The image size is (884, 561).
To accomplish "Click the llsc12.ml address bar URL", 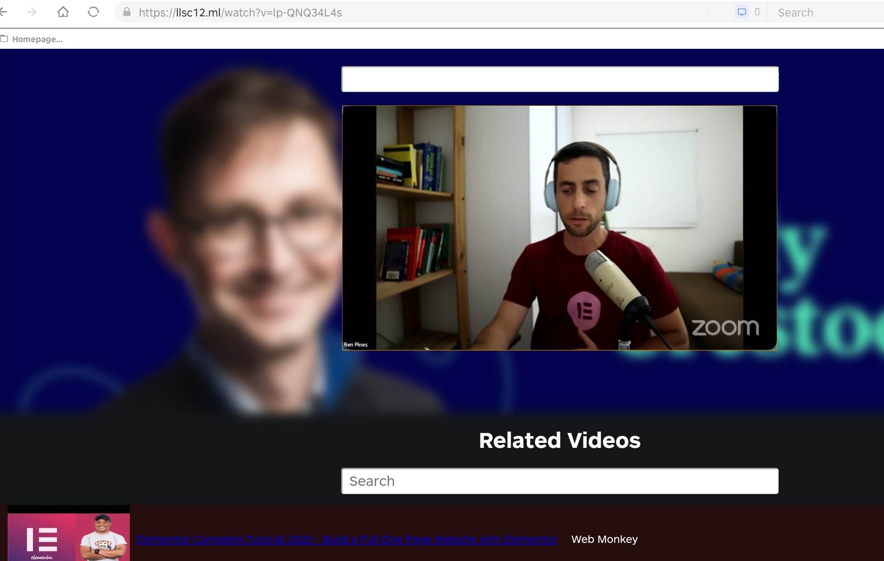I will (x=240, y=13).
